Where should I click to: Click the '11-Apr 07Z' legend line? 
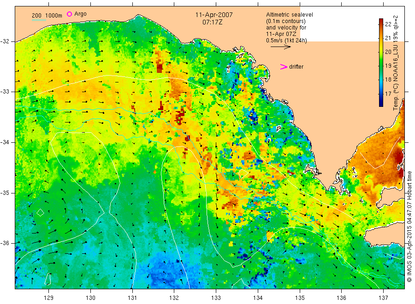(x=281, y=34)
